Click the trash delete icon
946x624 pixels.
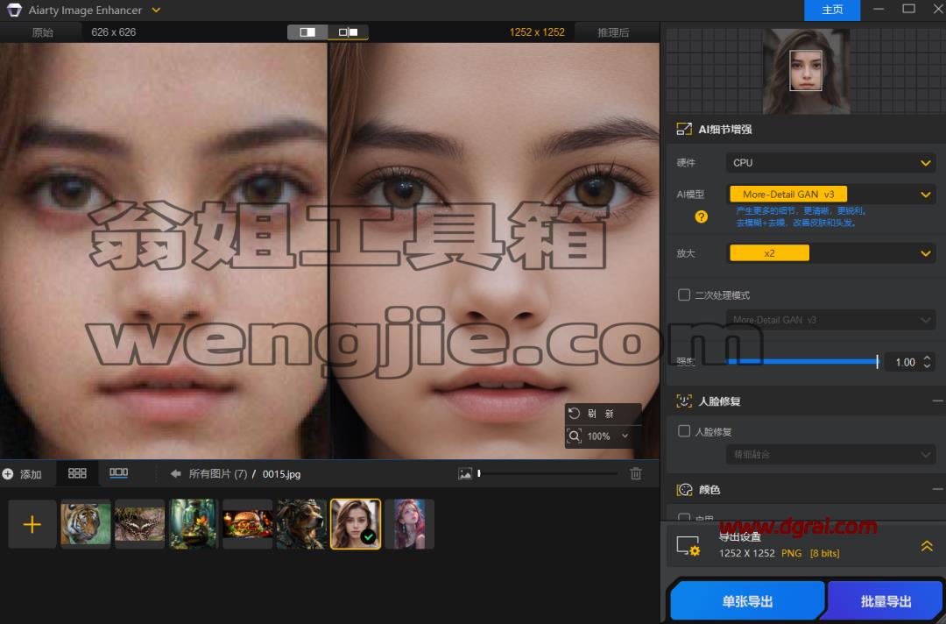[x=636, y=474]
